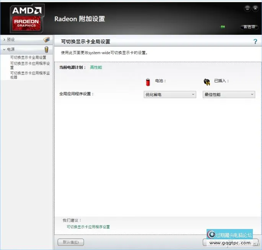This screenshot has width=262, height=250.
Task: Open the plugged-in 最佳性能 dropdown
Action: pyautogui.click(x=229, y=94)
